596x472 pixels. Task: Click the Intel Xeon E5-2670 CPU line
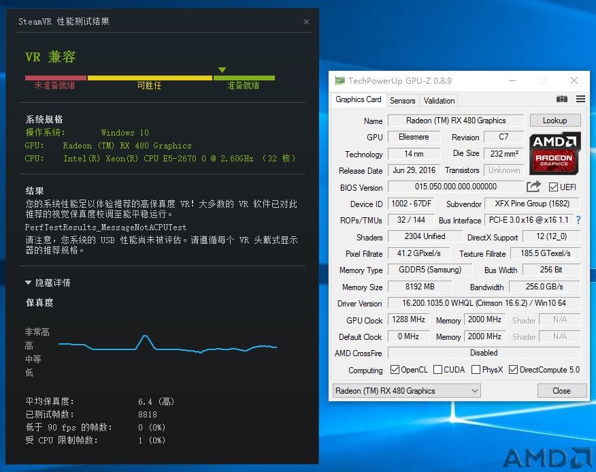(x=160, y=158)
